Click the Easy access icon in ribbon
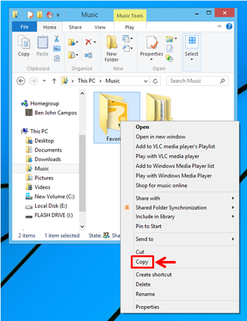Screen dimensions: 247x321 126,49
